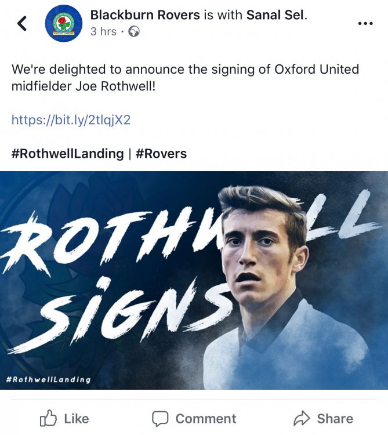Screen dimensions: 388x435
Task: Click the globe public-privacy icon
Action: [134, 31]
